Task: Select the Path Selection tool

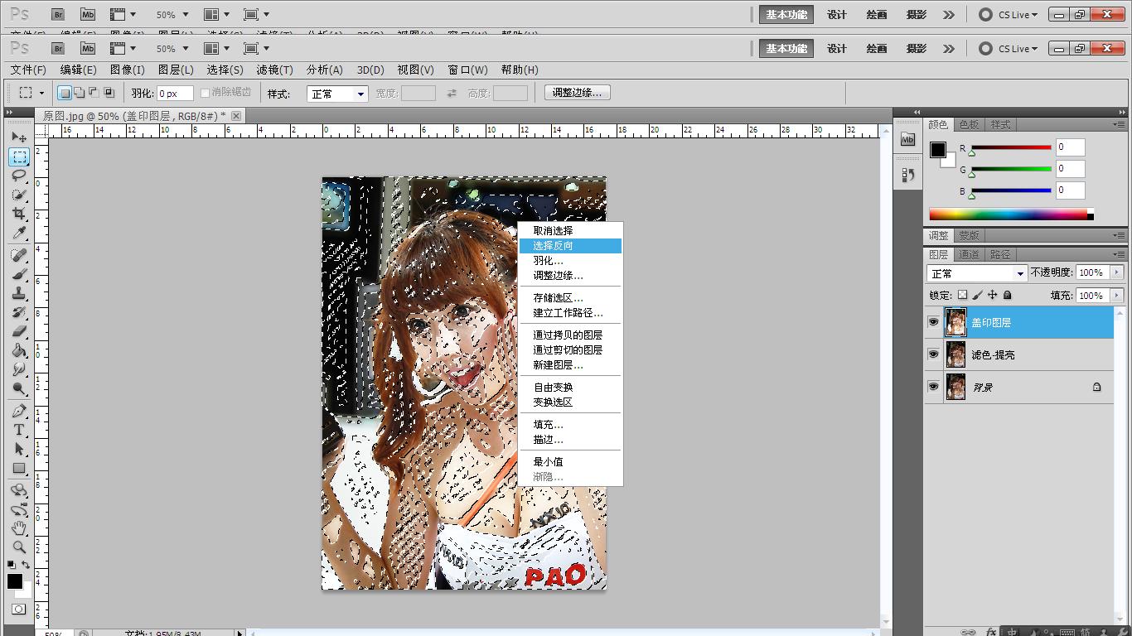Action: pyautogui.click(x=18, y=449)
